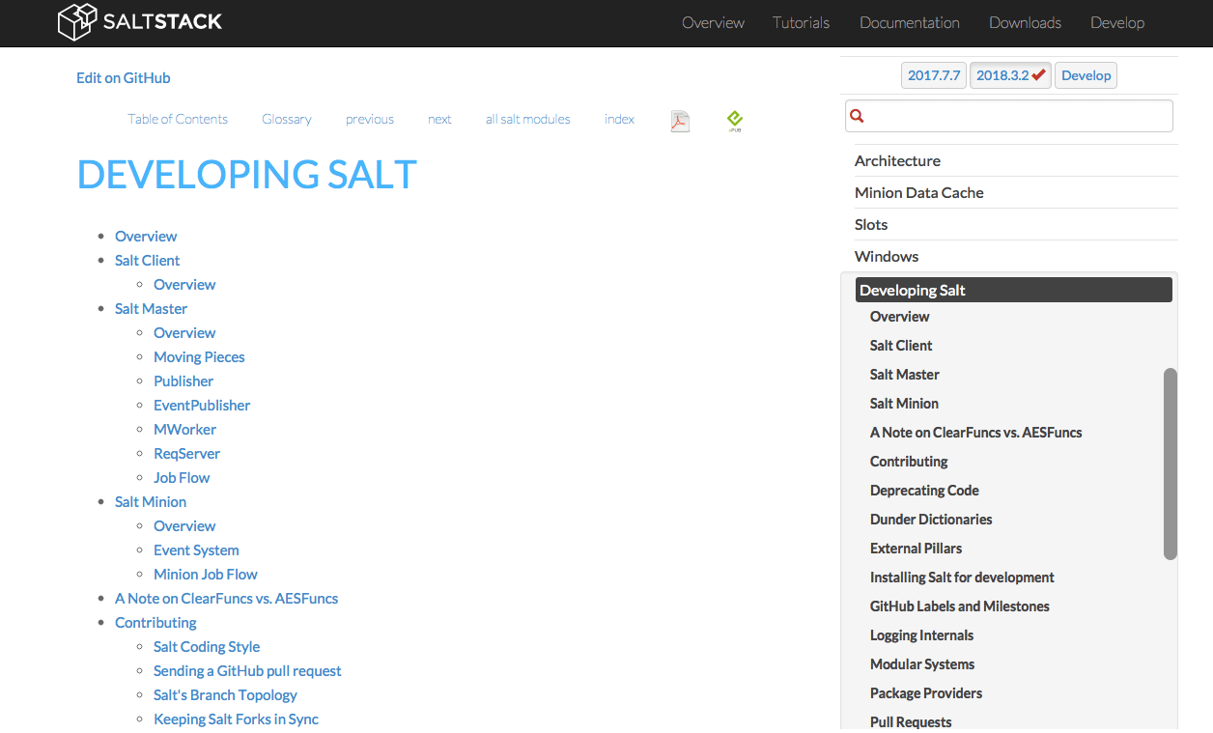Open Contributing in the sidebar
This screenshot has height=733, width=1213.
pos(909,462)
